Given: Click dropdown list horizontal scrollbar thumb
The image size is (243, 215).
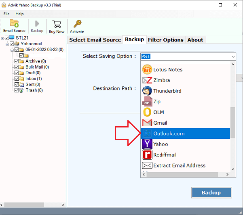Looking at the screenshot, I should [182, 175].
